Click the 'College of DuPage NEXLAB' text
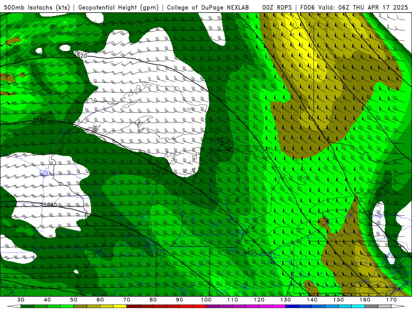 click(208, 8)
